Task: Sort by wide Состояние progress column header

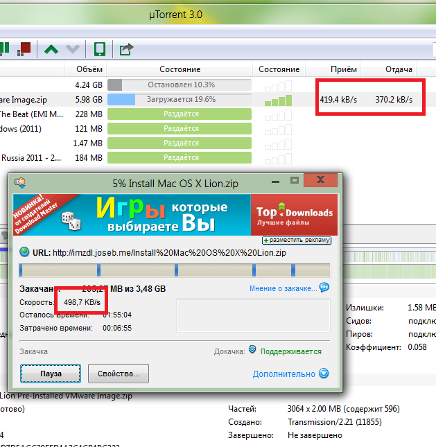Action: click(x=180, y=69)
